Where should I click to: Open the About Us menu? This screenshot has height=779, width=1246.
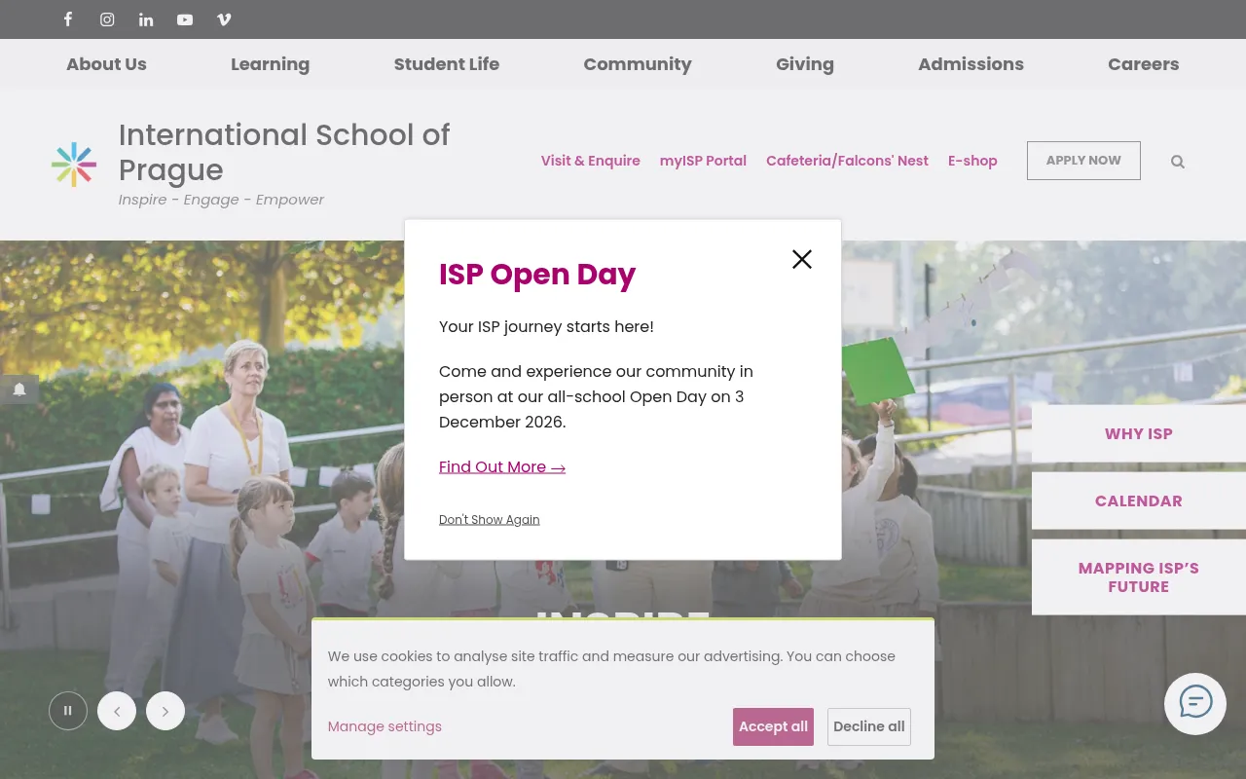pyautogui.click(x=106, y=64)
